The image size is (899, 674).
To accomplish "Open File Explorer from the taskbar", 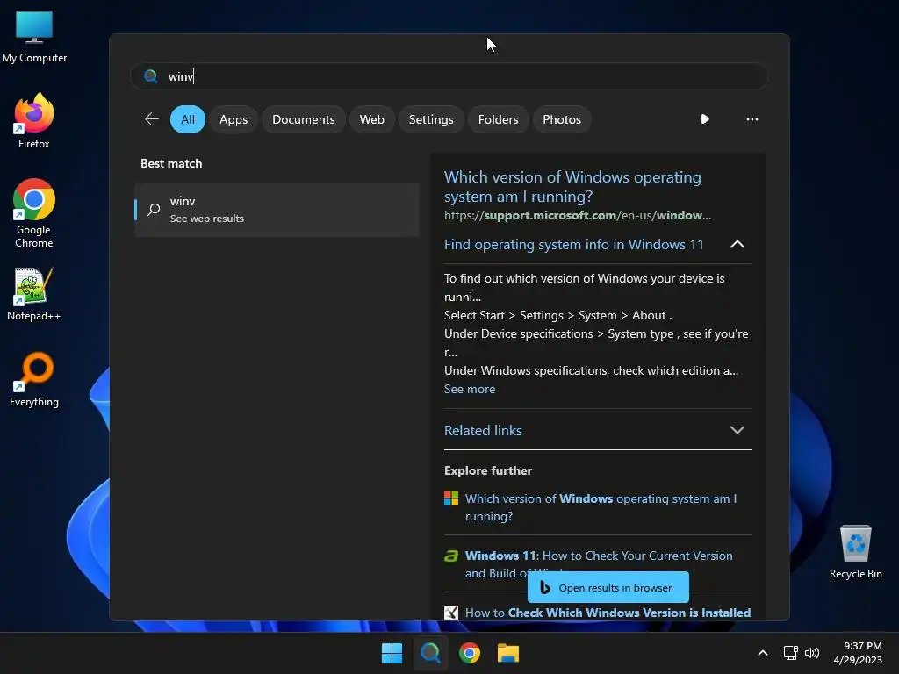I will click(x=508, y=653).
